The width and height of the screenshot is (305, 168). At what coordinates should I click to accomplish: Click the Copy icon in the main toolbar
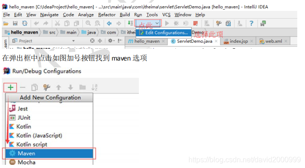point(67,24)
